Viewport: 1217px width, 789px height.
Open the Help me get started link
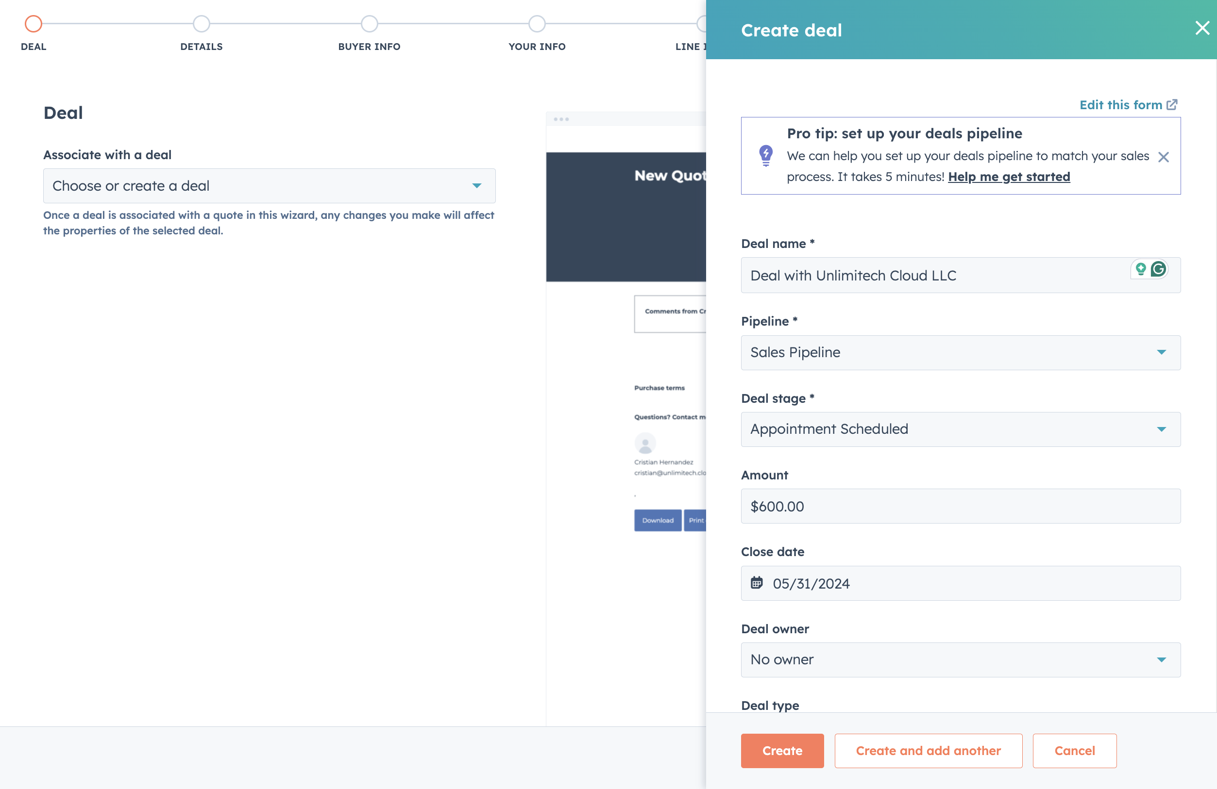pos(1008,177)
